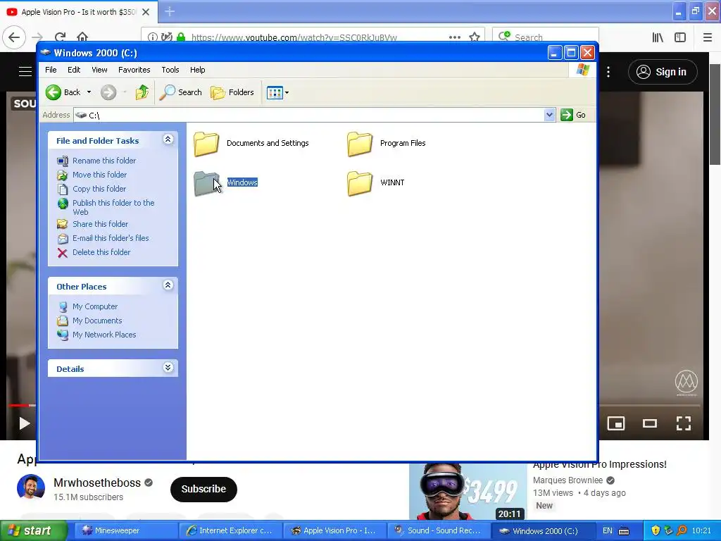This screenshot has width=721, height=541.
Task: Open the Back history dropdown arrow
Action: pyautogui.click(x=89, y=92)
